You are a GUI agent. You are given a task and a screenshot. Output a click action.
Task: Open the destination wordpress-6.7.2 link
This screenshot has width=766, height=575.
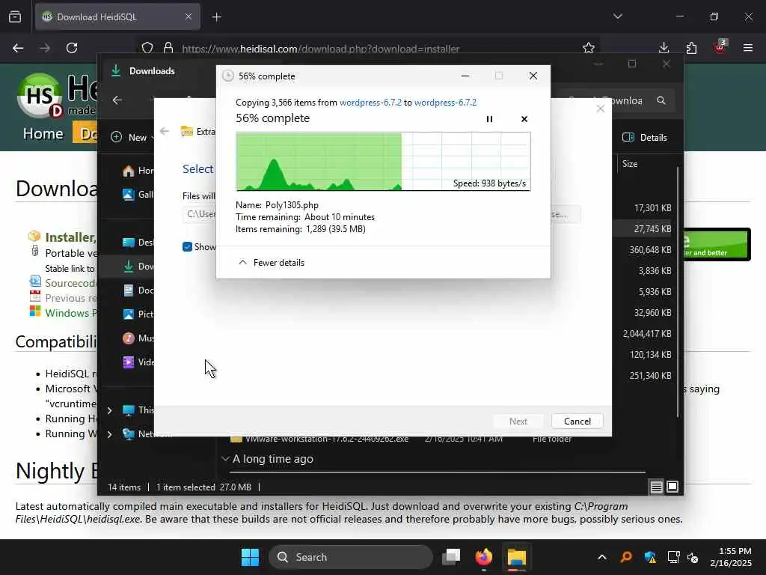(x=445, y=102)
